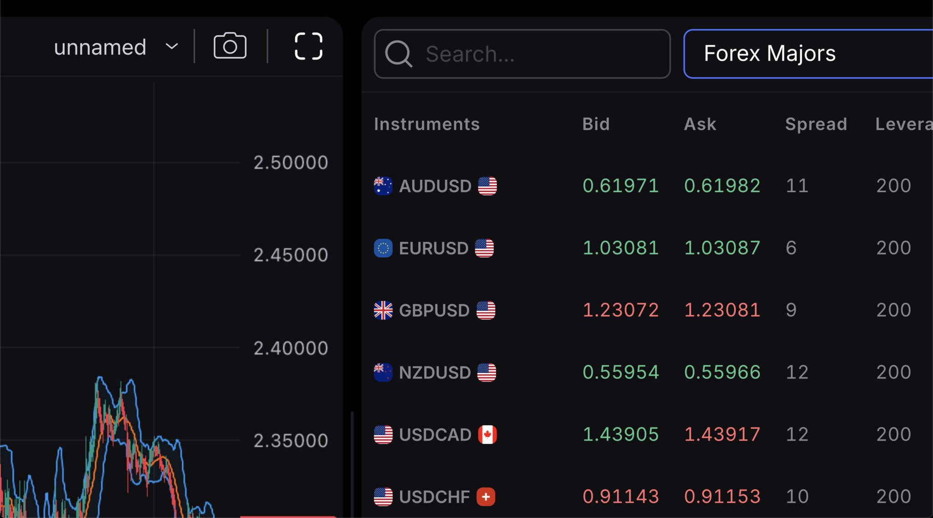Open the Forex Majors category selector
The width and height of the screenshot is (933, 518).
pos(769,53)
